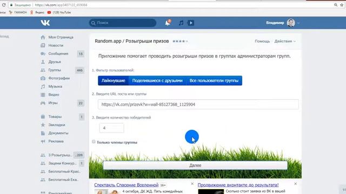Click the Товары bag icon
Image resolution: width=346 pixels, height=194 pixels.
click(43, 116)
